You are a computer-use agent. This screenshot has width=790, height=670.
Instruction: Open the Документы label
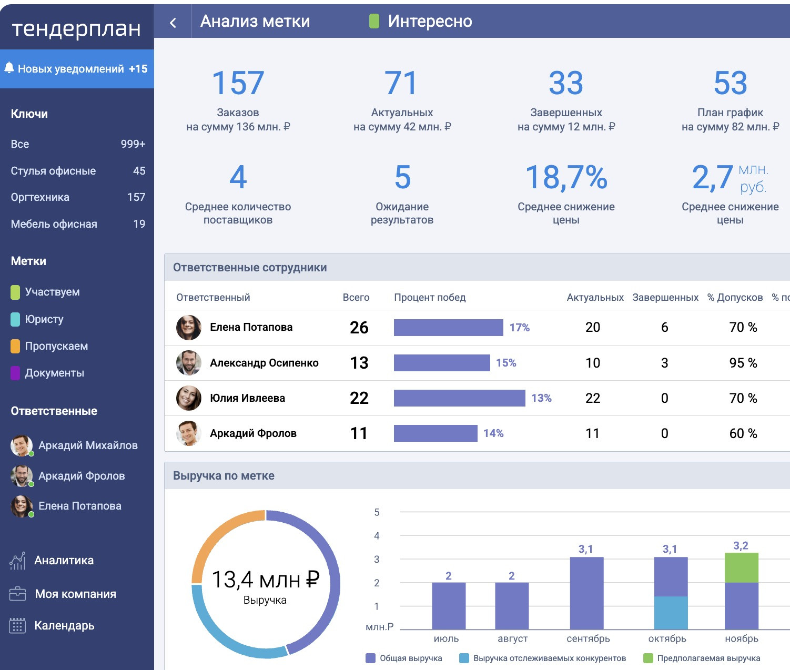pos(54,373)
